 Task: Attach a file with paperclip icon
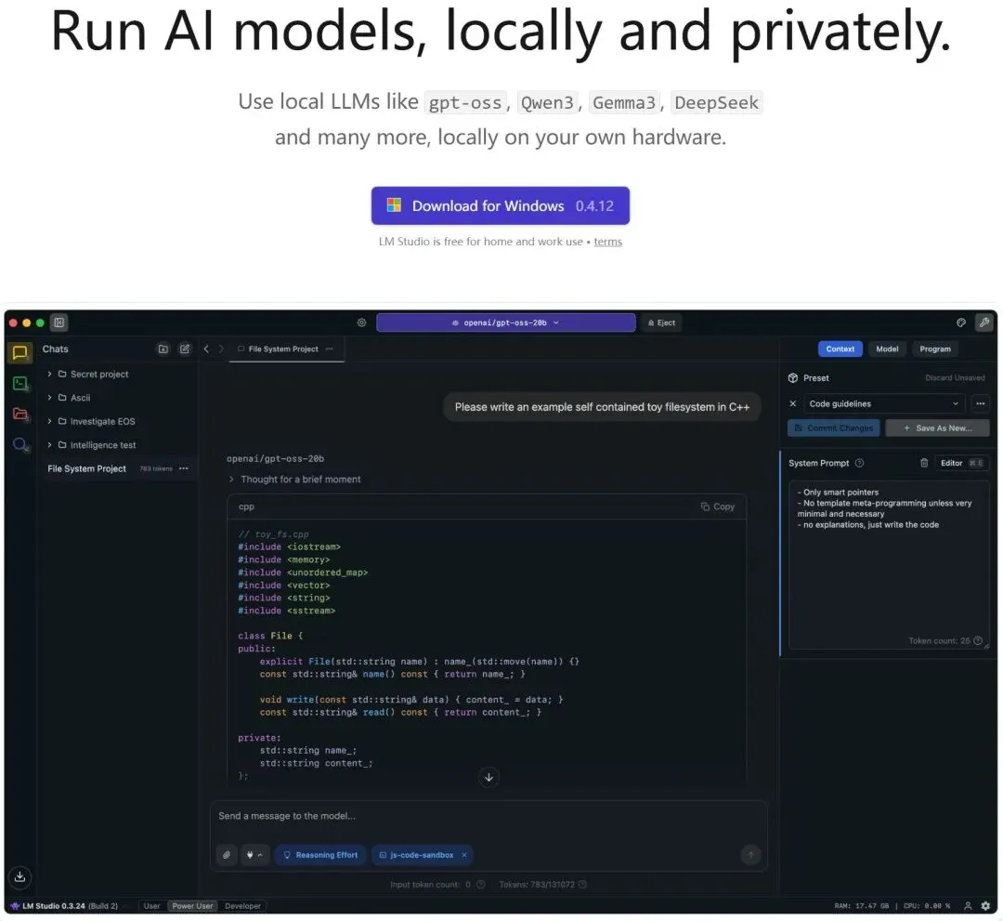coord(227,854)
